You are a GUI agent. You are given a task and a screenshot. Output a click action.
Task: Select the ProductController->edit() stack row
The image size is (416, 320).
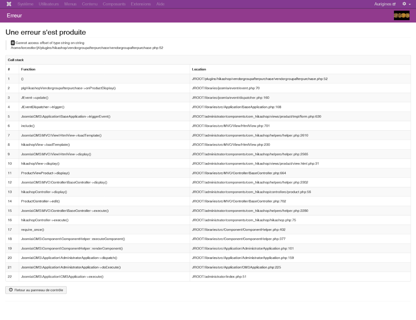click(x=40, y=201)
